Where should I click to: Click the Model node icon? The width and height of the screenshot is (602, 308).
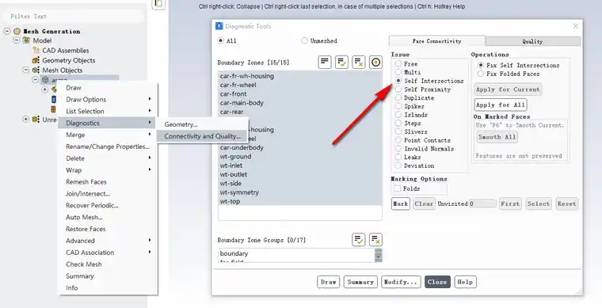(x=26, y=40)
